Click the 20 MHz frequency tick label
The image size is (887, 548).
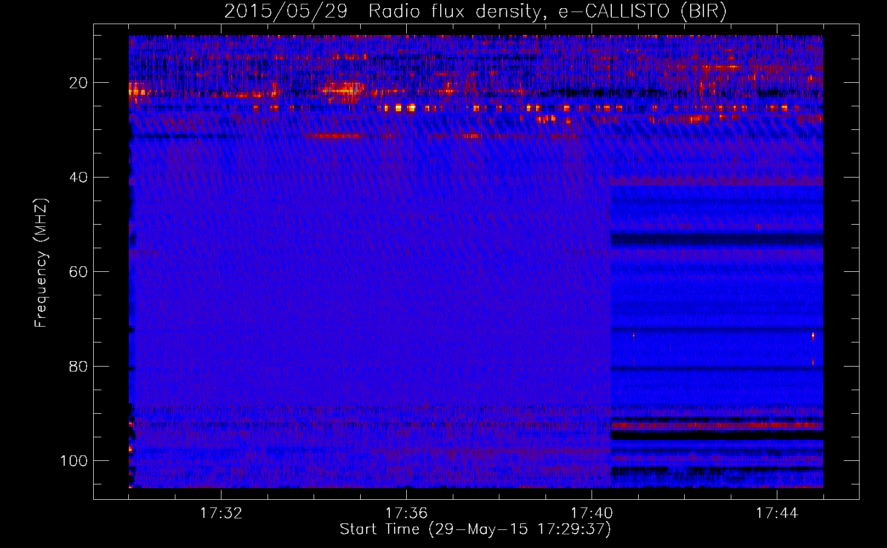click(x=79, y=83)
